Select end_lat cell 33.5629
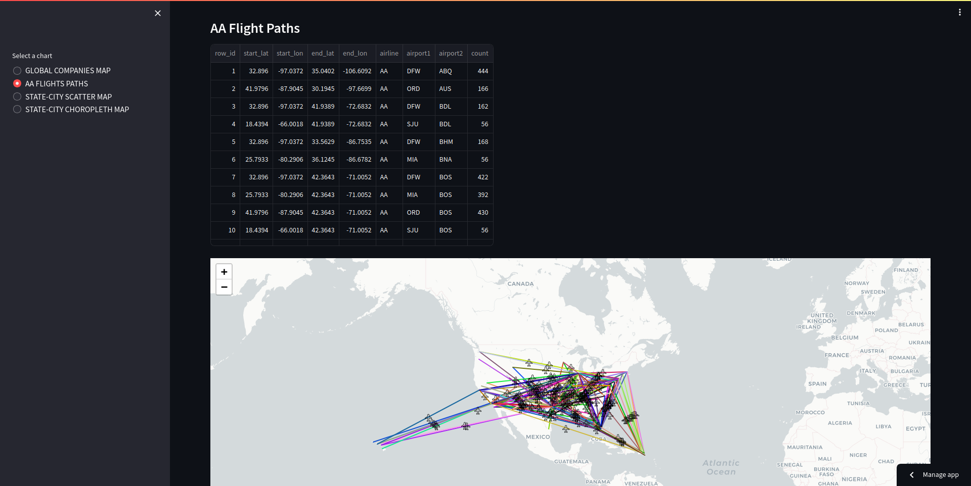Image resolution: width=971 pixels, height=486 pixels. [x=323, y=142]
